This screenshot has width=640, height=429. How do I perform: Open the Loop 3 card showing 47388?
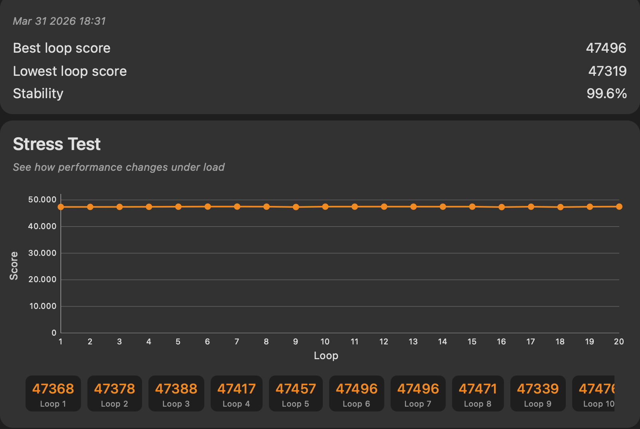176,393
